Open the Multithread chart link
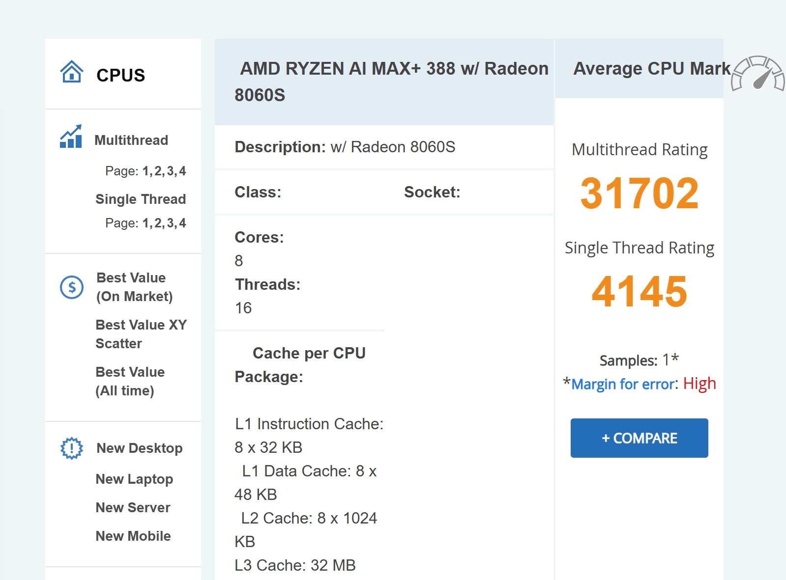 point(131,140)
